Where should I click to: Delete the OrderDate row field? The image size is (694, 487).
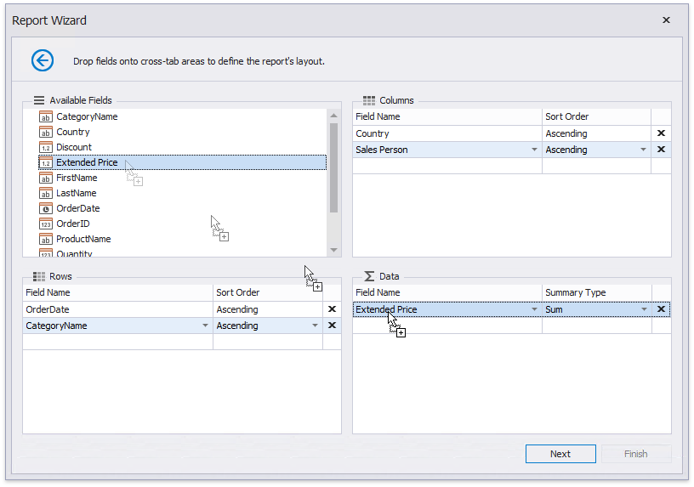point(332,309)
